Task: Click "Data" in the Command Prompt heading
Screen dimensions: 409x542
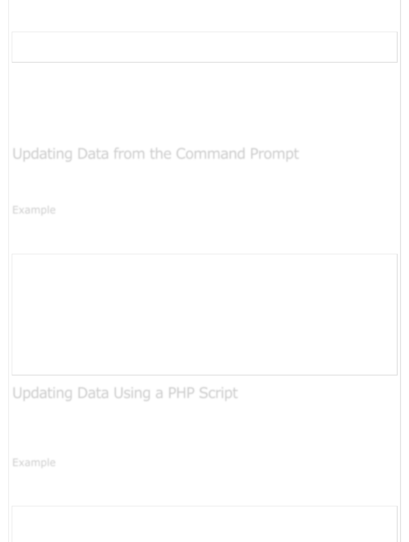Action: pos(93,154)
